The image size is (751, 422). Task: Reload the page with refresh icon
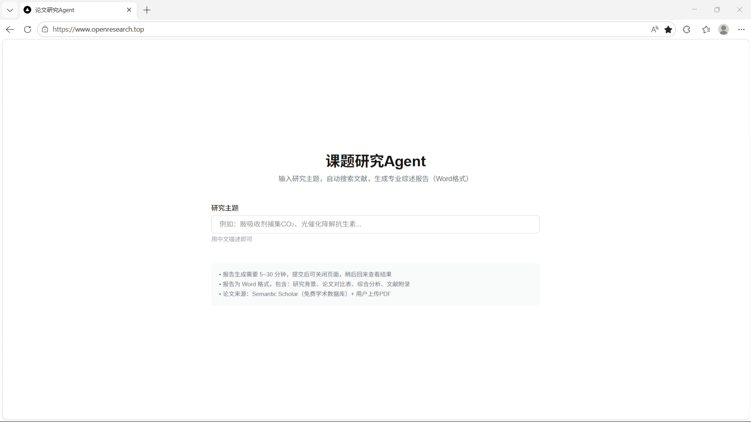pyautogui.click(x=27, y=29)
